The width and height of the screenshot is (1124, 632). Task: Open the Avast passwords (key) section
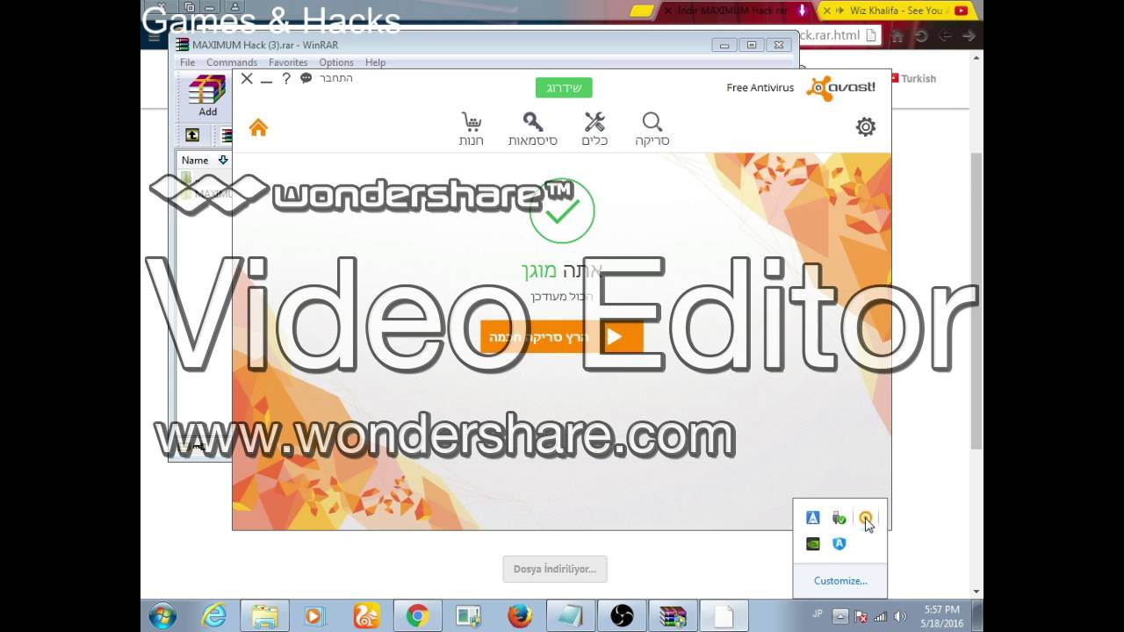coord(533,129)
